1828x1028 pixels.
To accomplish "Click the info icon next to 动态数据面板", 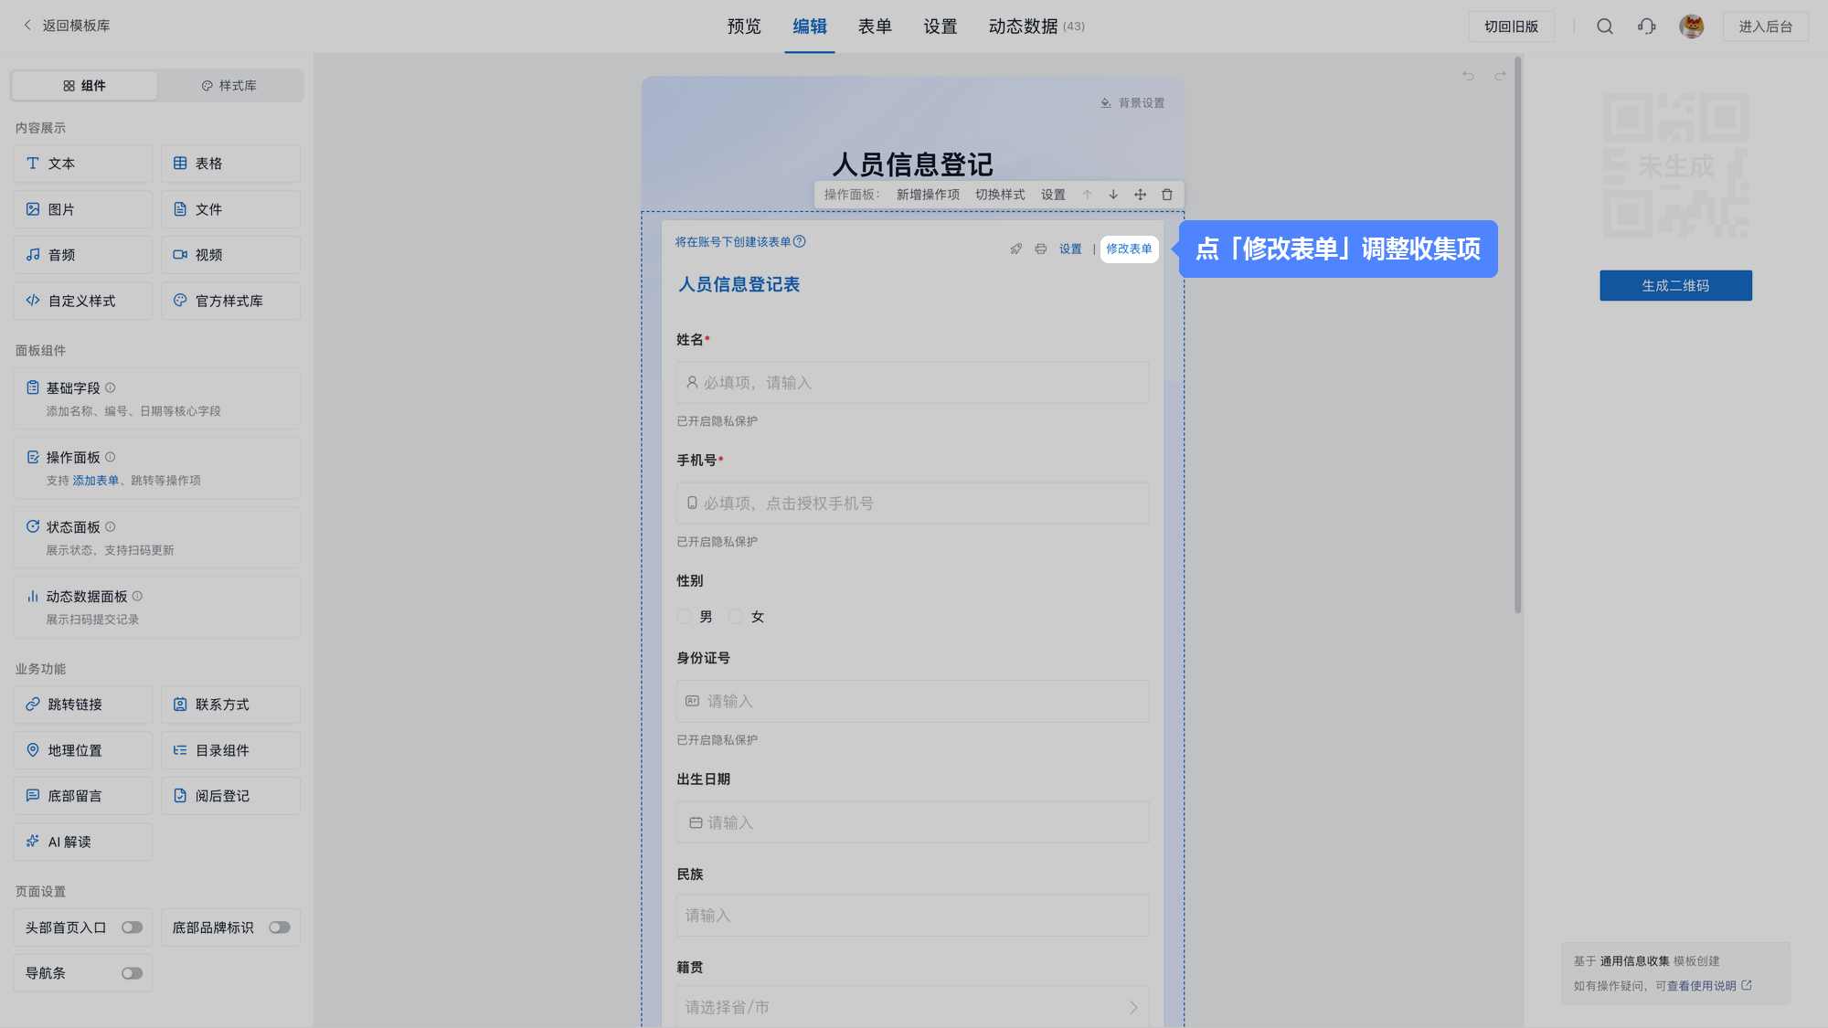I will [x=137, y=596].
